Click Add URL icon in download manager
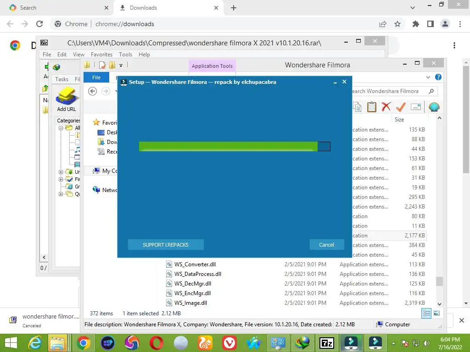The height and width of the screenshot is (352, 470). click(x=67, y=99)
